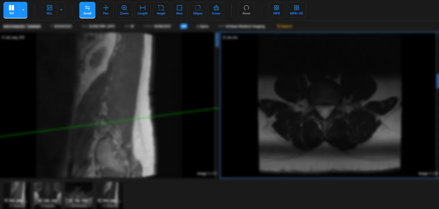Enable the Eraser tool

coord(216,10)
